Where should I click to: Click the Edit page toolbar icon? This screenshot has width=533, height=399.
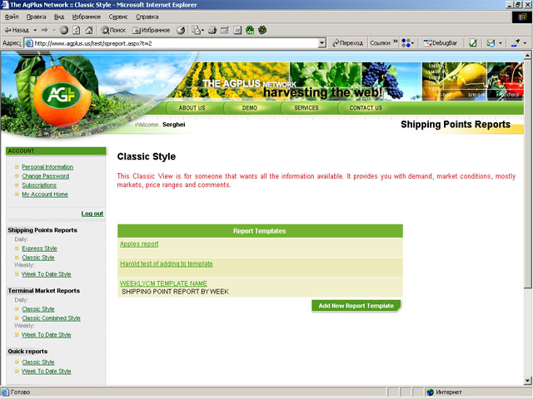225,30
